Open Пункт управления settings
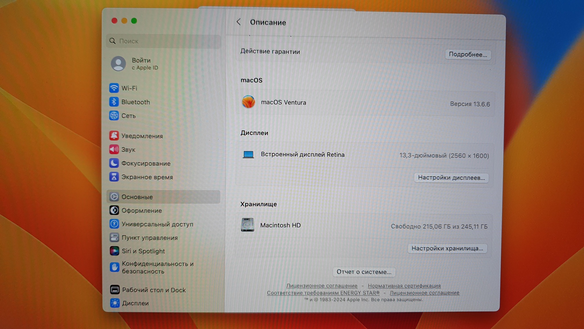 [149, 238]
